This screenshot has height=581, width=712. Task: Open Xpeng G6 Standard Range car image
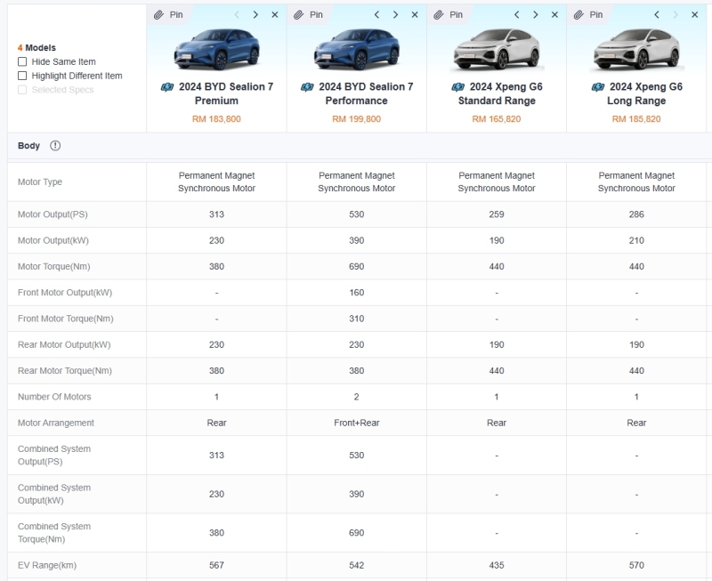click(497, 49)
